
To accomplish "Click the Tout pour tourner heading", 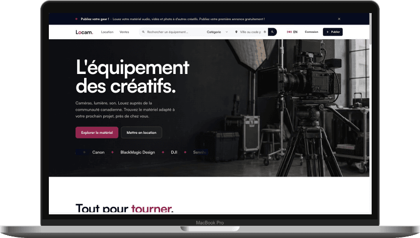I will click(x=124, y=208).
